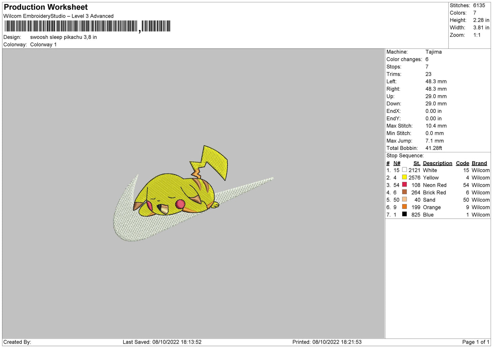The image size is (493, 348).
Task: Click the black swatch labeled Blue
Action: tap(404, 214)
